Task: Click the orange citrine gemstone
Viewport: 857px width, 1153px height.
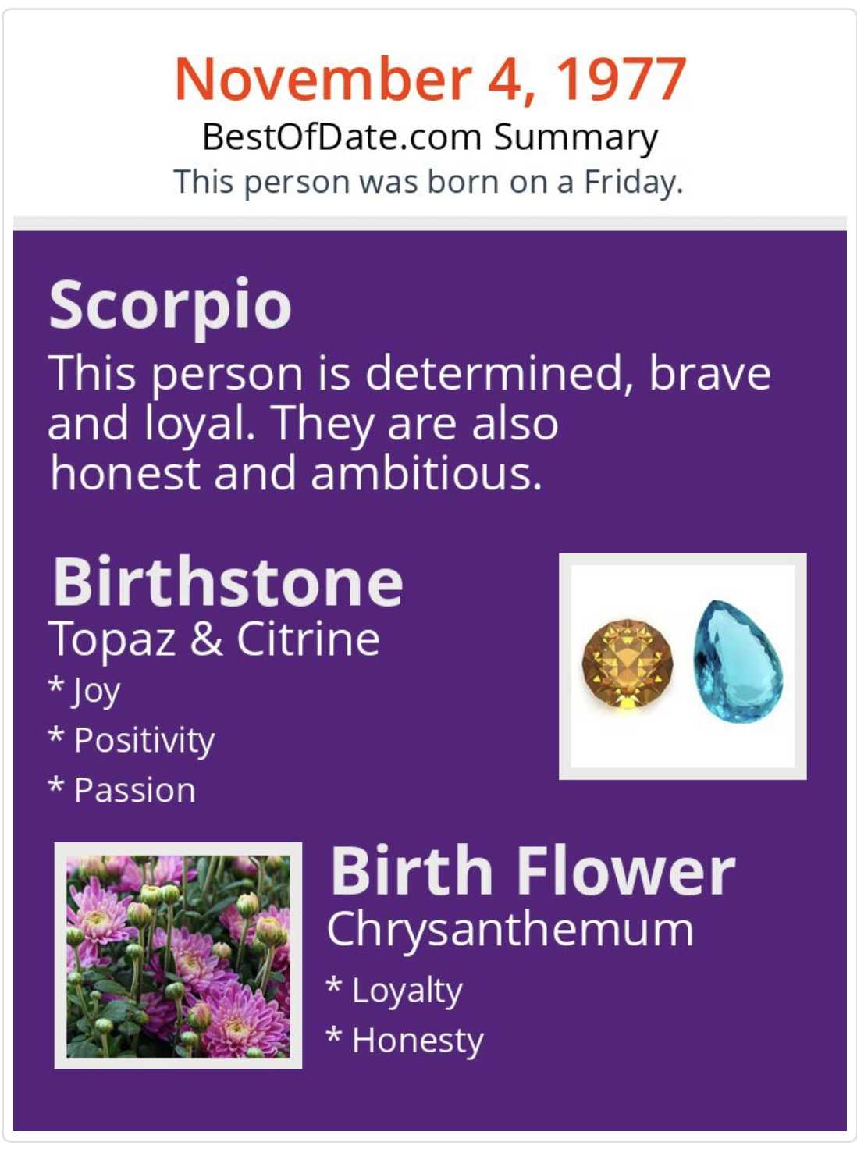Action: coord(627,664)
